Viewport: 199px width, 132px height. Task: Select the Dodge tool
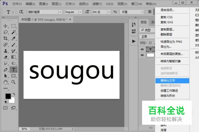[x=14, y=63]
